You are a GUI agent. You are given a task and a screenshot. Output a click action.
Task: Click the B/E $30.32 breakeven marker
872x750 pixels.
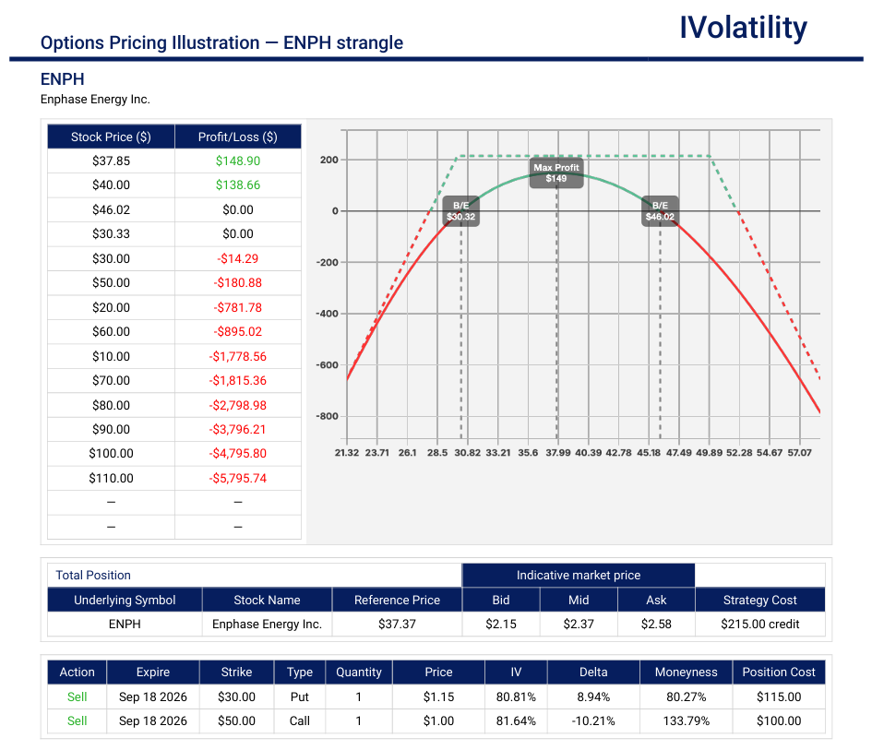click(461, 211)
